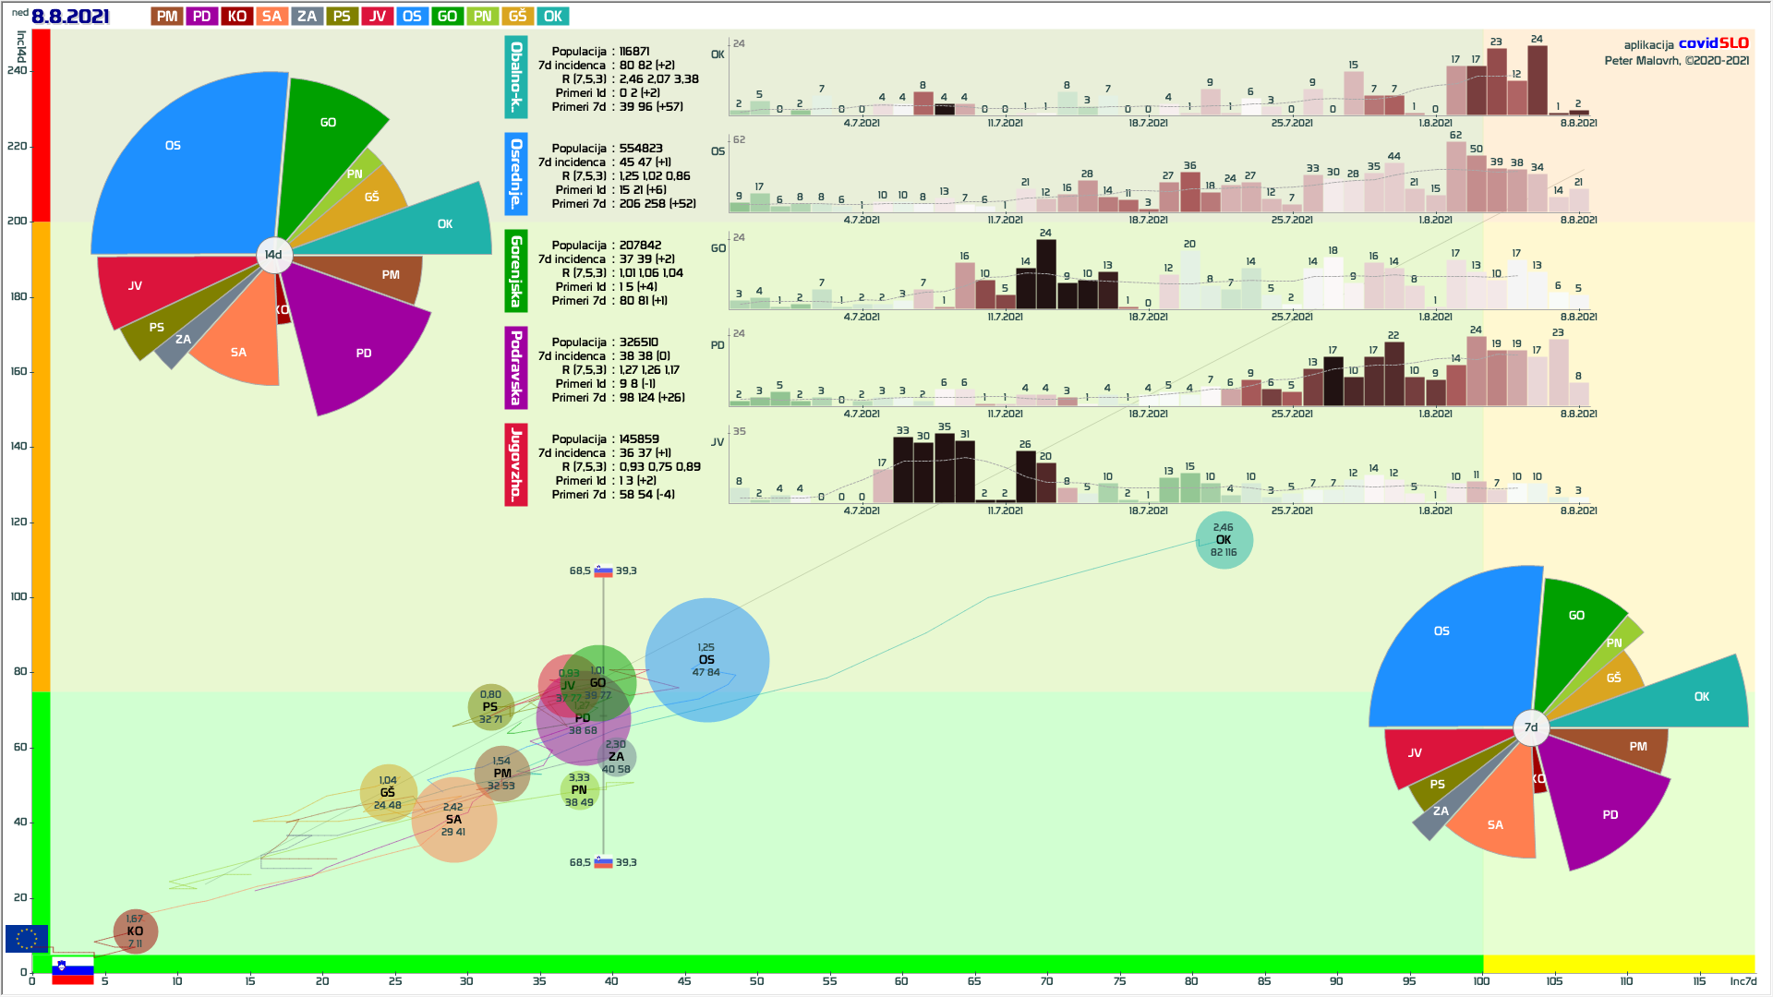1773x997 pixels.
Task: Click the Slovenian flag icon at chart origin
Action: click(72, 971)
